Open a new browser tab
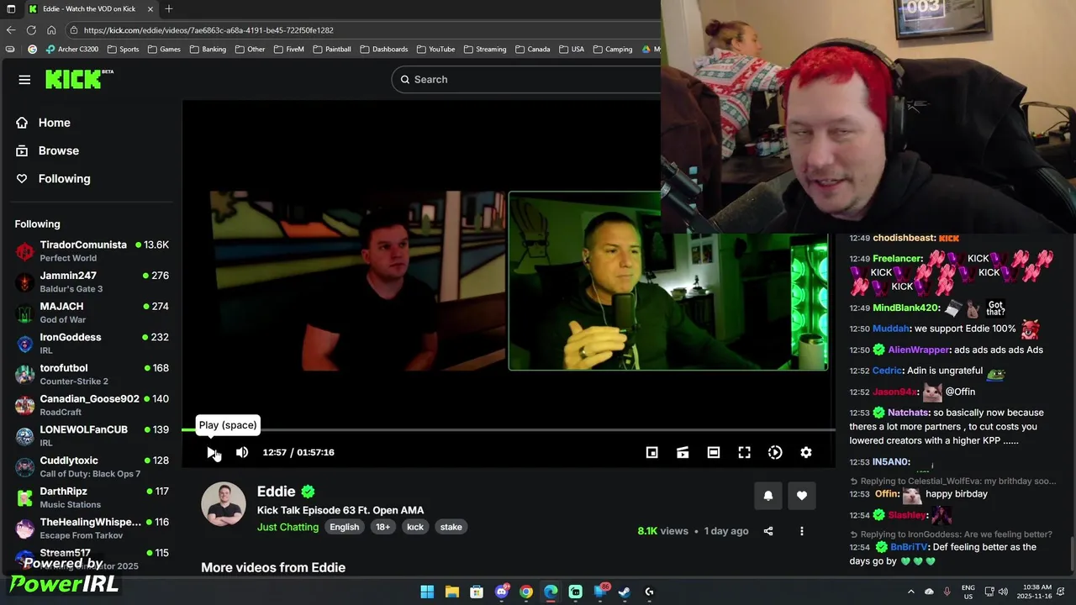The width and height of the screenshot is (1076, 605). click(169, 8)
